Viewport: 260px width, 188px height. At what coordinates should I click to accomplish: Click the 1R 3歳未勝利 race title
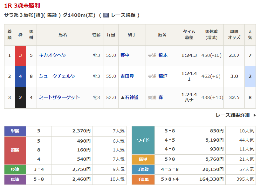click(22, 6)
